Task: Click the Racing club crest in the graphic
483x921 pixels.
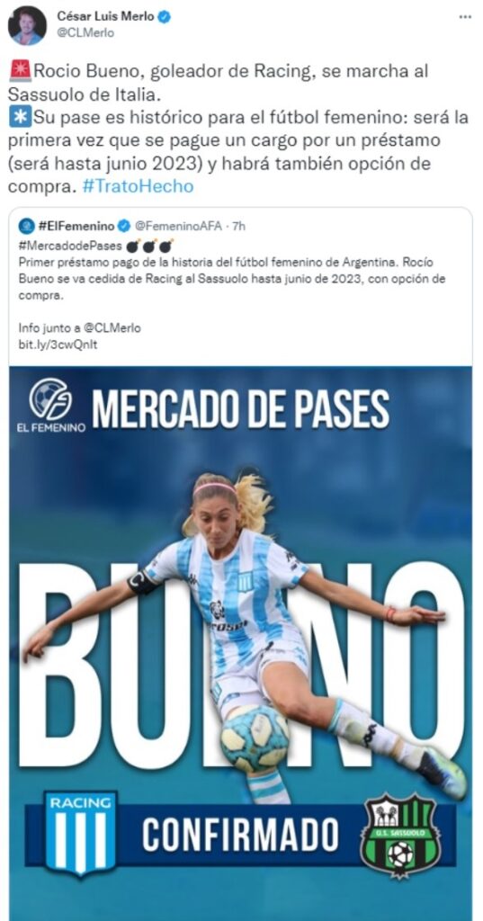Action: click(81, 834)
